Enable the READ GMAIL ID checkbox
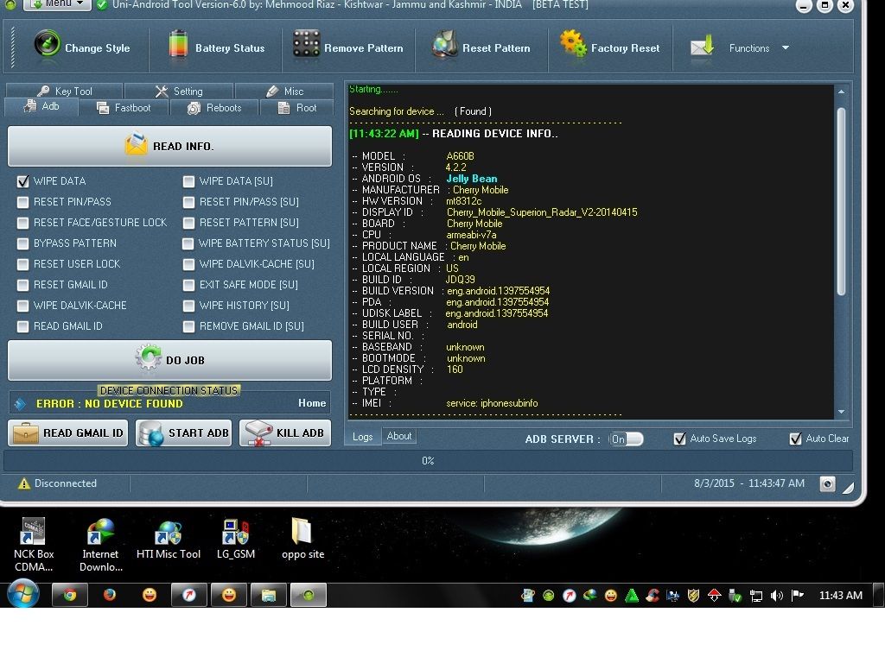 point(22,326)
